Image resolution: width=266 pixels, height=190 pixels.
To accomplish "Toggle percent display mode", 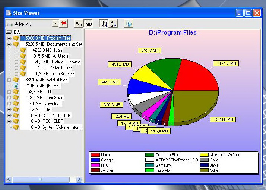I will (79, 24).
